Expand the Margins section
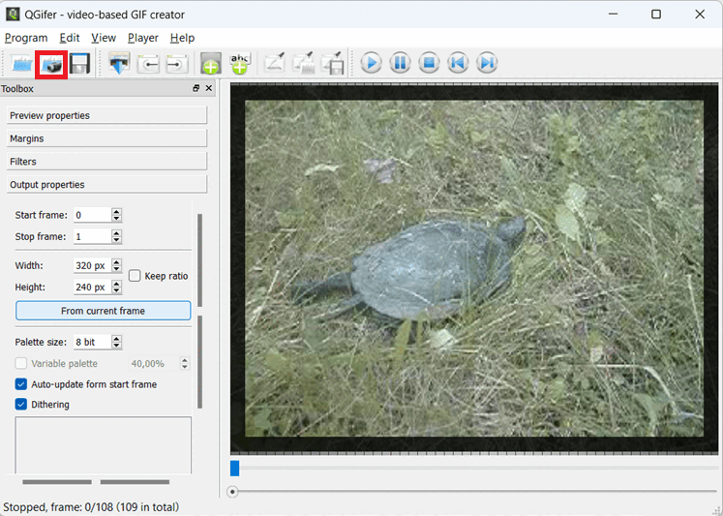The image size is (723, 516). pyautogui.click(x=107, y=138)
